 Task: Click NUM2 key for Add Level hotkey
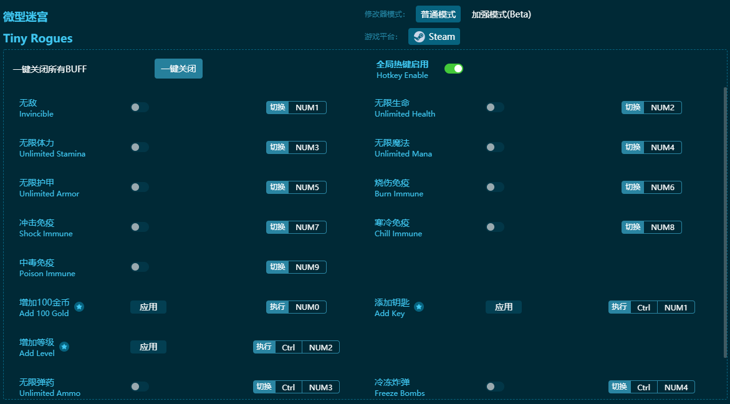click(x=321, y=347)
